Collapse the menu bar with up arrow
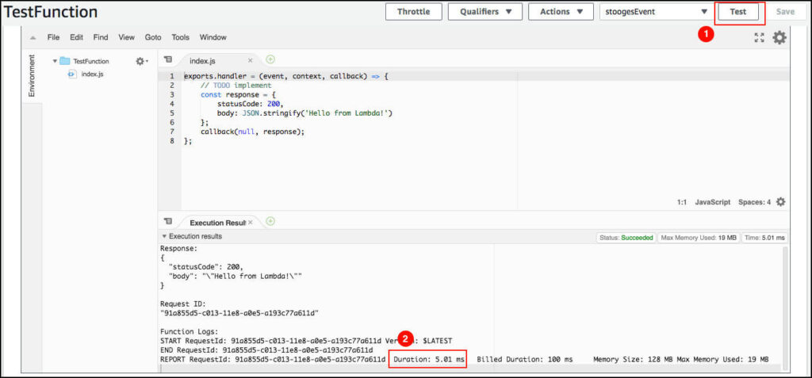Image resolution: width=812 pixels, height=378 pixels. point(33,38)
